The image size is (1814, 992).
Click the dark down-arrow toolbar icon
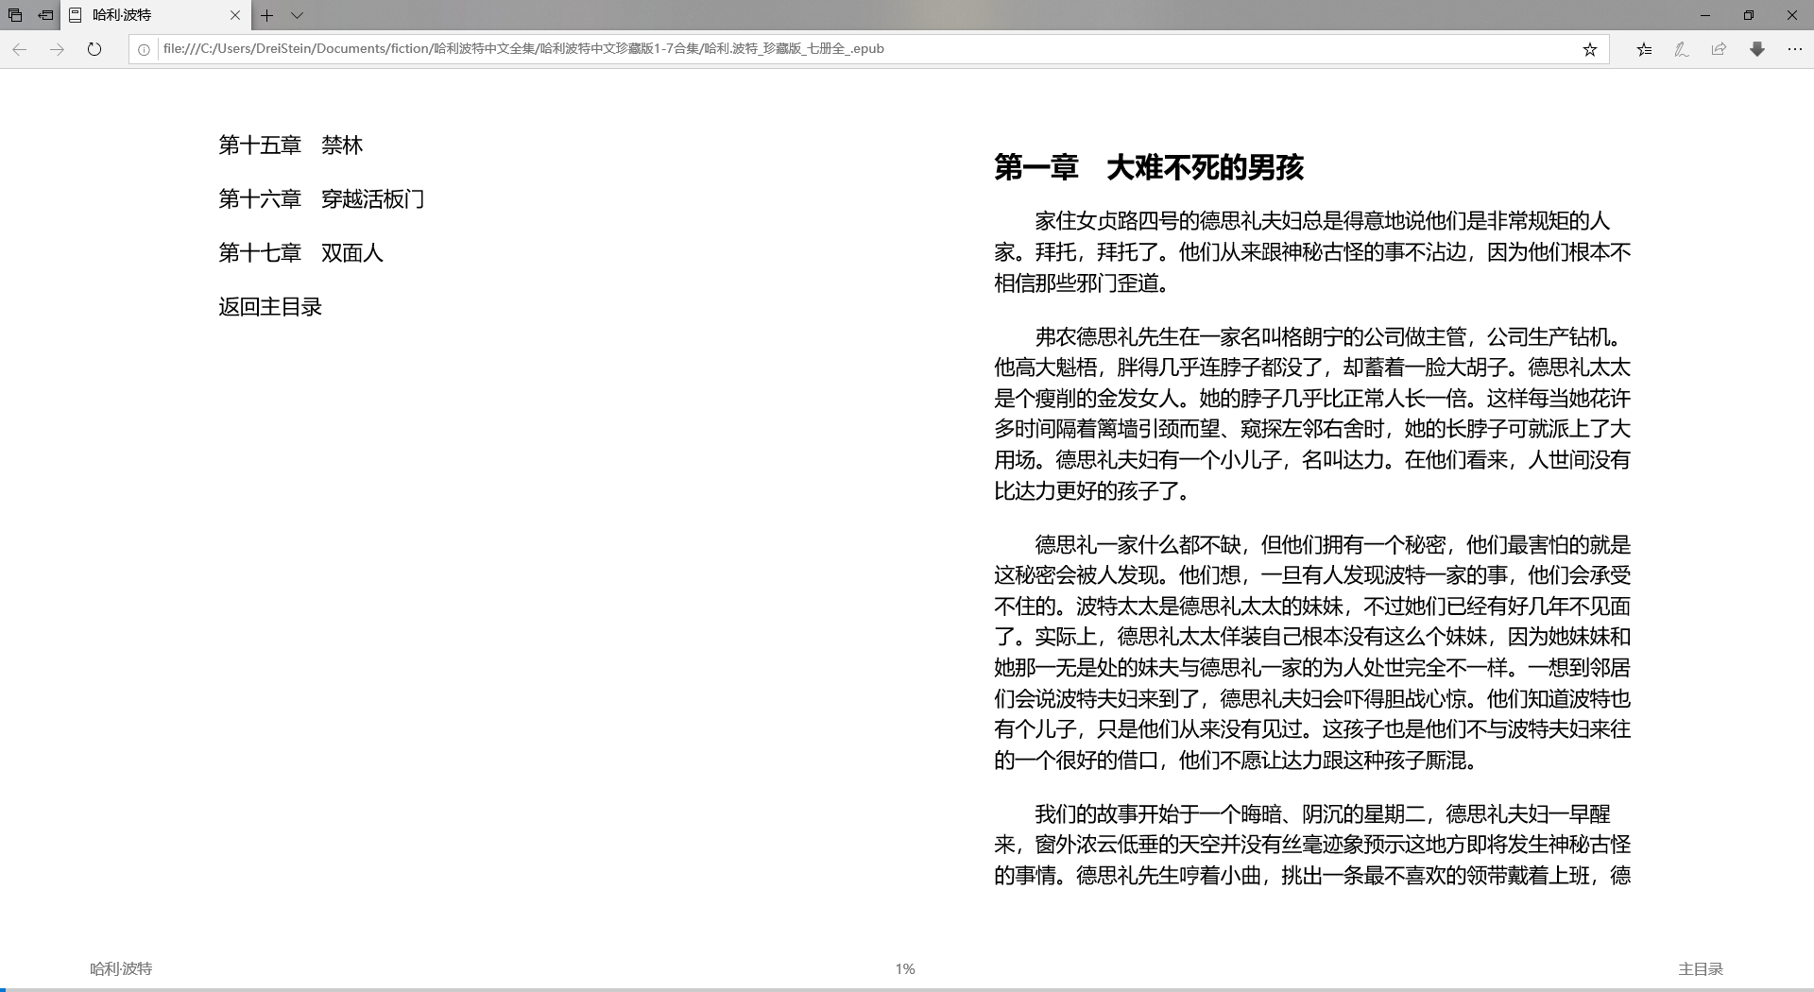click(1756, 49)
